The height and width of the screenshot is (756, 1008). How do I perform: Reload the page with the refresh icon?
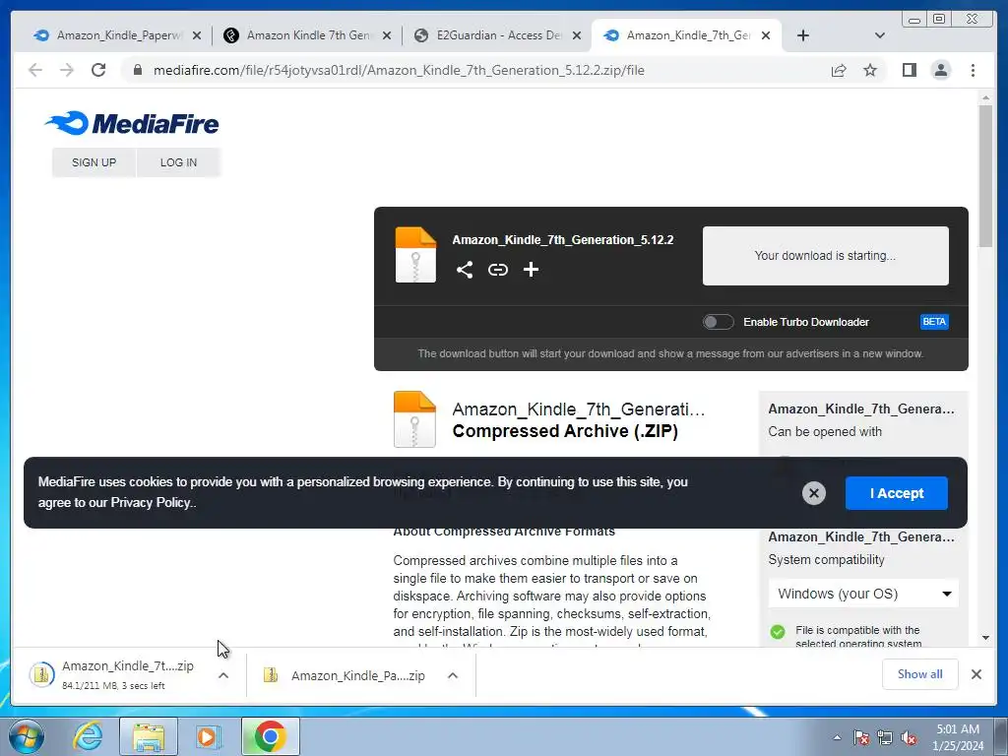coord(98,70)
